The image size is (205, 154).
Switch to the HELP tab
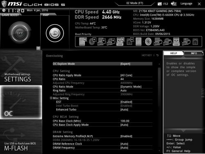coord(173,53)
